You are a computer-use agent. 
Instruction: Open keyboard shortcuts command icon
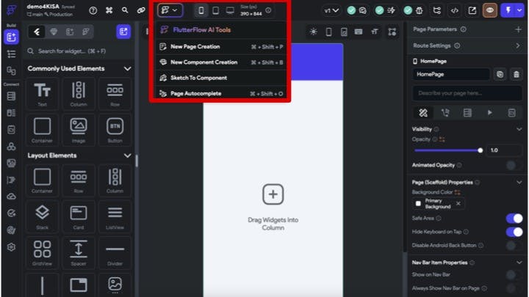tap(109, 10)
